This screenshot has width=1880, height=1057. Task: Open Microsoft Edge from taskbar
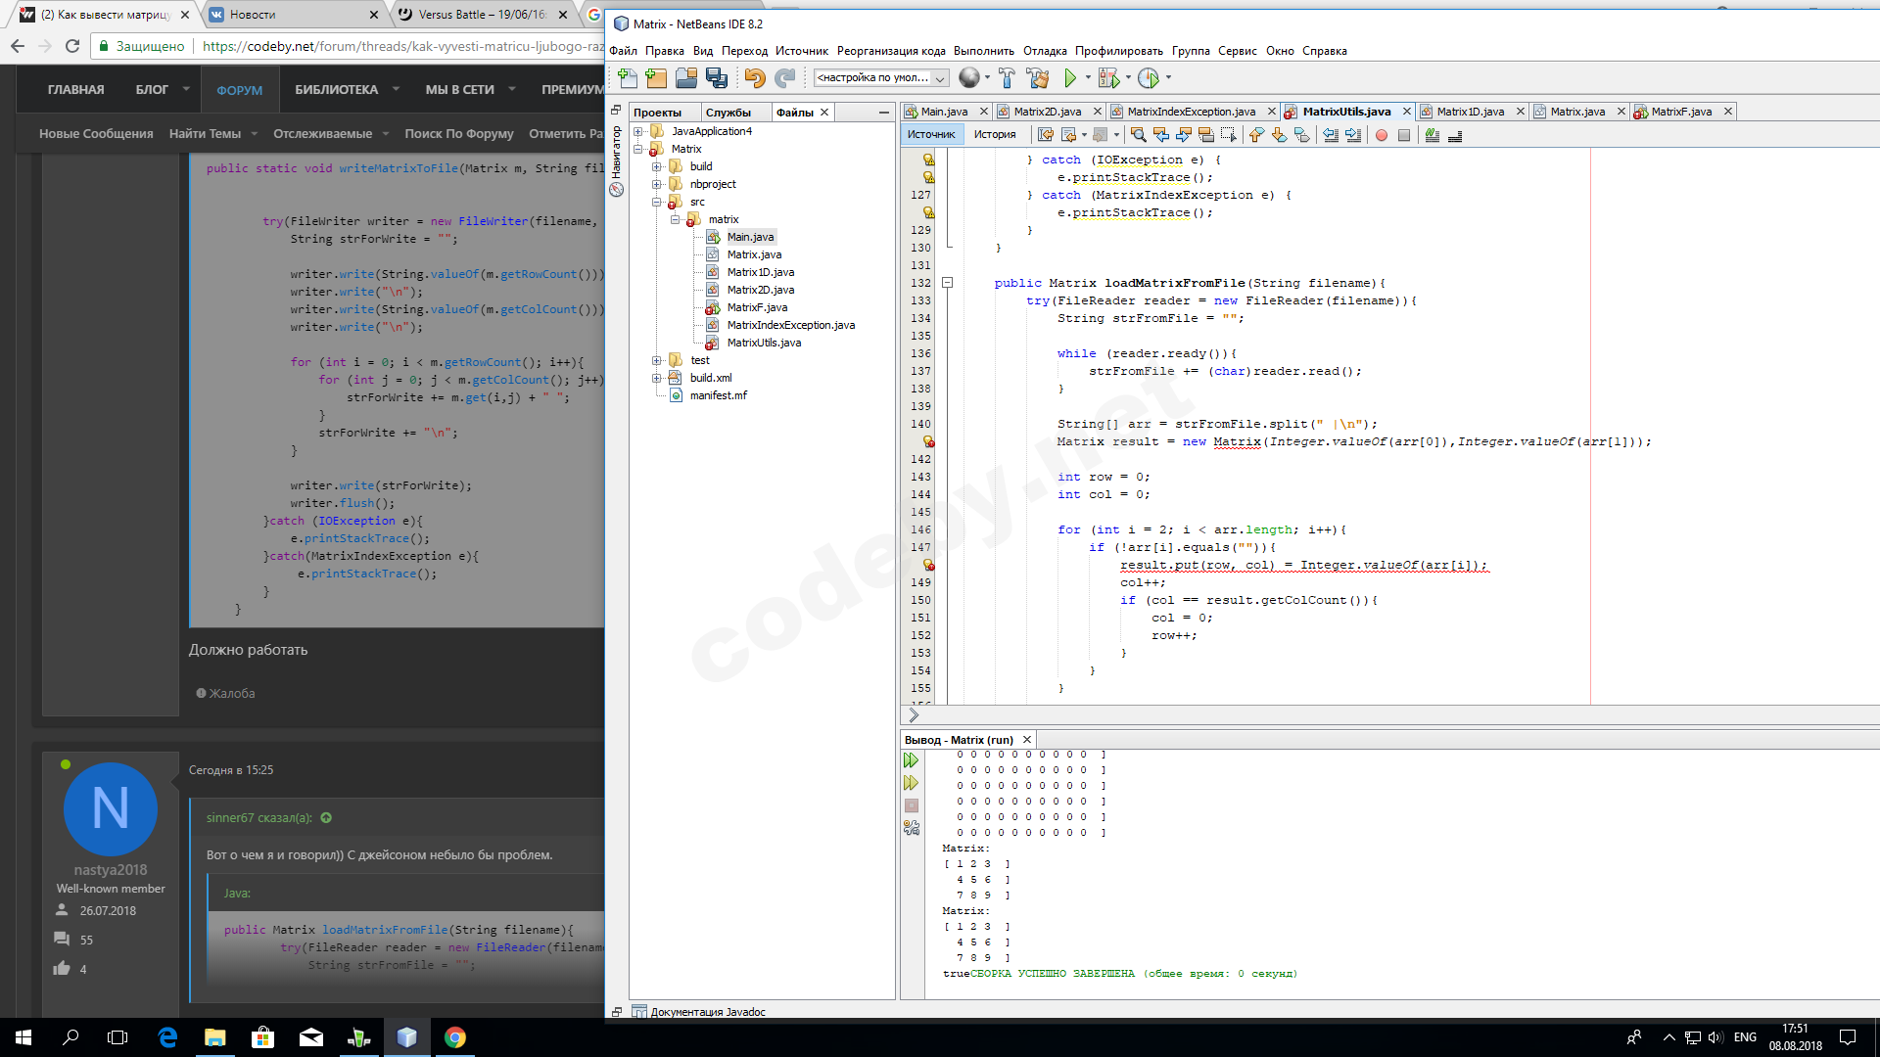(167, 1037)
